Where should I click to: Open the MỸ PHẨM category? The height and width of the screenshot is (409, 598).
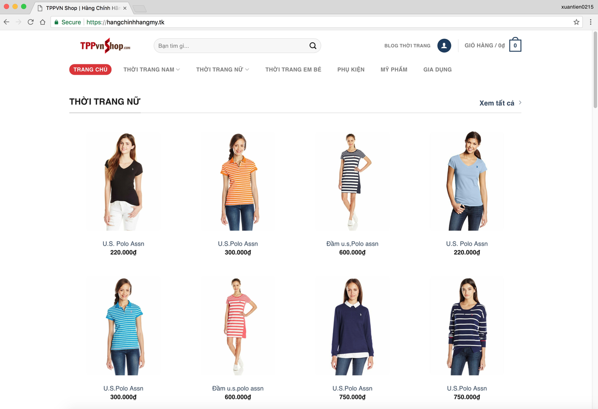[394, 69]
